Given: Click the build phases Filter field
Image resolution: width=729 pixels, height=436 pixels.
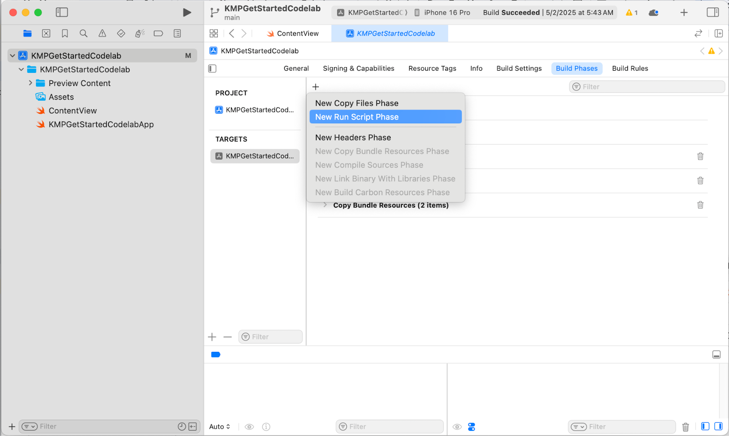Looking at the screenshot, I should (647, 86).
